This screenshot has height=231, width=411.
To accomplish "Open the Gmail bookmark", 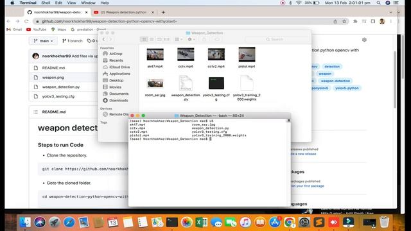I will click(14, 30).
